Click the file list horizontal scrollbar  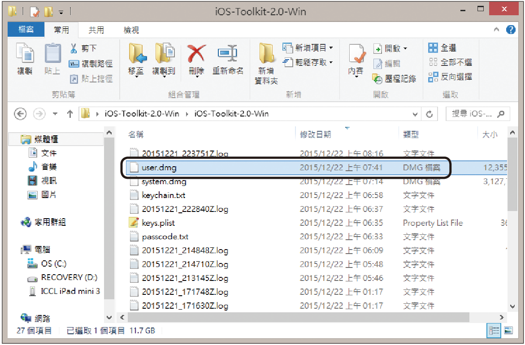pyautogui.click(x=299, y=317)
